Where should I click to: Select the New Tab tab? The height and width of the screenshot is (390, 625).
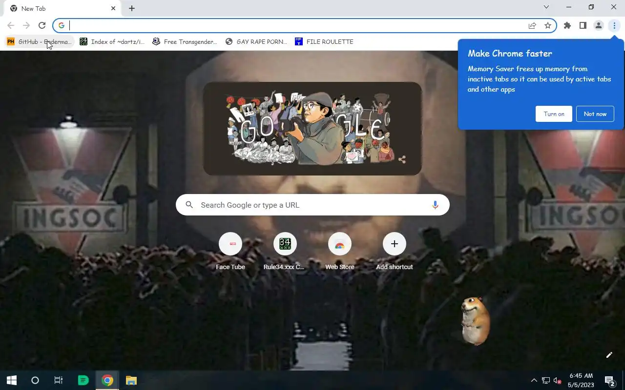coord(62,8)
